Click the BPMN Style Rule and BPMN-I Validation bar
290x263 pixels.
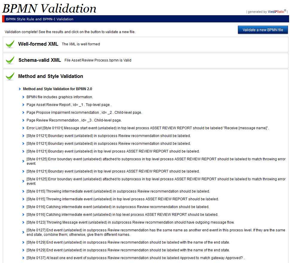[x=39, y=19]
